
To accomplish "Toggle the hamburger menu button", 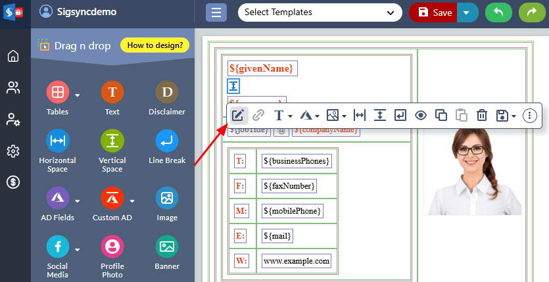I will [216, 12].
